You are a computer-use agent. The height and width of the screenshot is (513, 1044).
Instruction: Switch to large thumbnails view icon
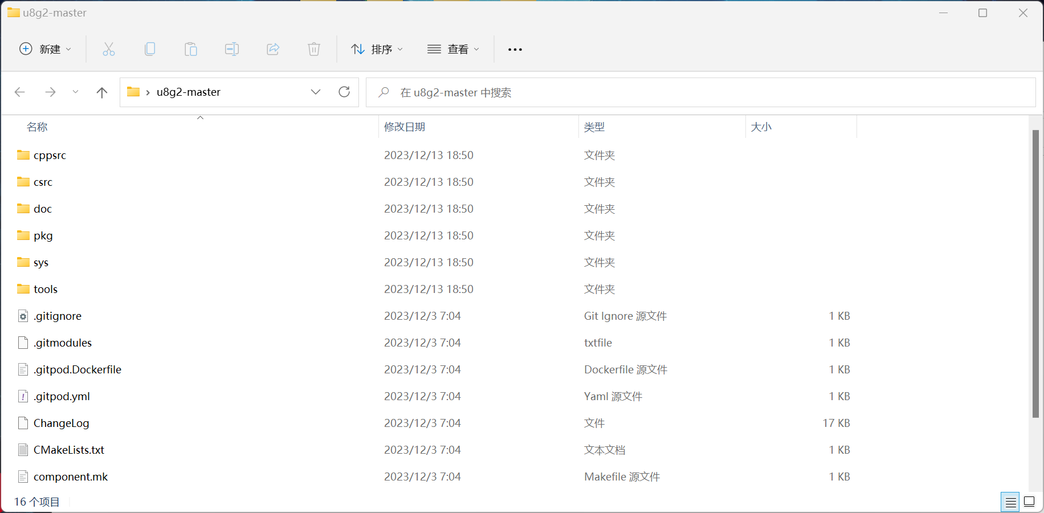coord(1029,502)
